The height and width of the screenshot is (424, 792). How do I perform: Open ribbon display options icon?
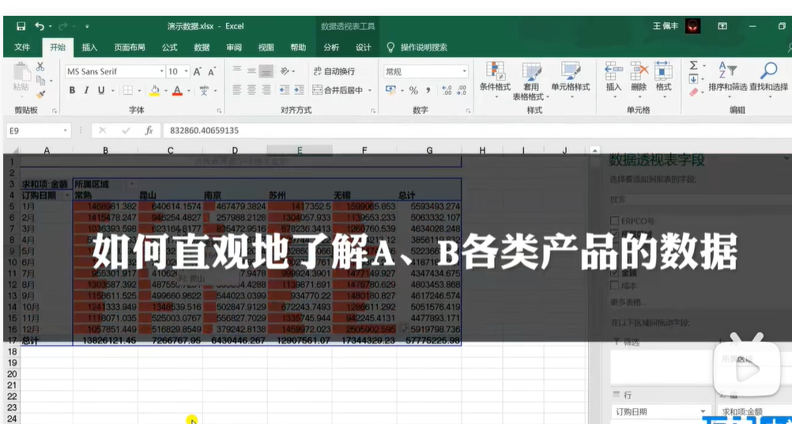point(722,26)
